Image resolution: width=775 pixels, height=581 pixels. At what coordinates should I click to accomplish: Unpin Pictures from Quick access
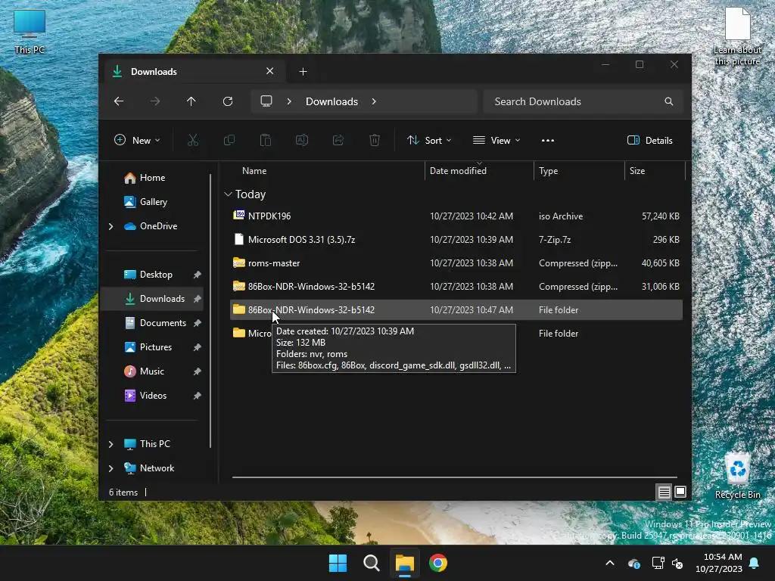(197, 347)
